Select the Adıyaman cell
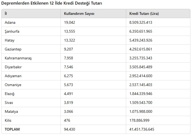Viewport: 195px width, 136px height. coord(13,76)
